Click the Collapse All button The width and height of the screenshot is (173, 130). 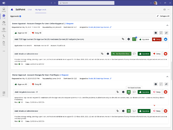(x=163, y=16)
